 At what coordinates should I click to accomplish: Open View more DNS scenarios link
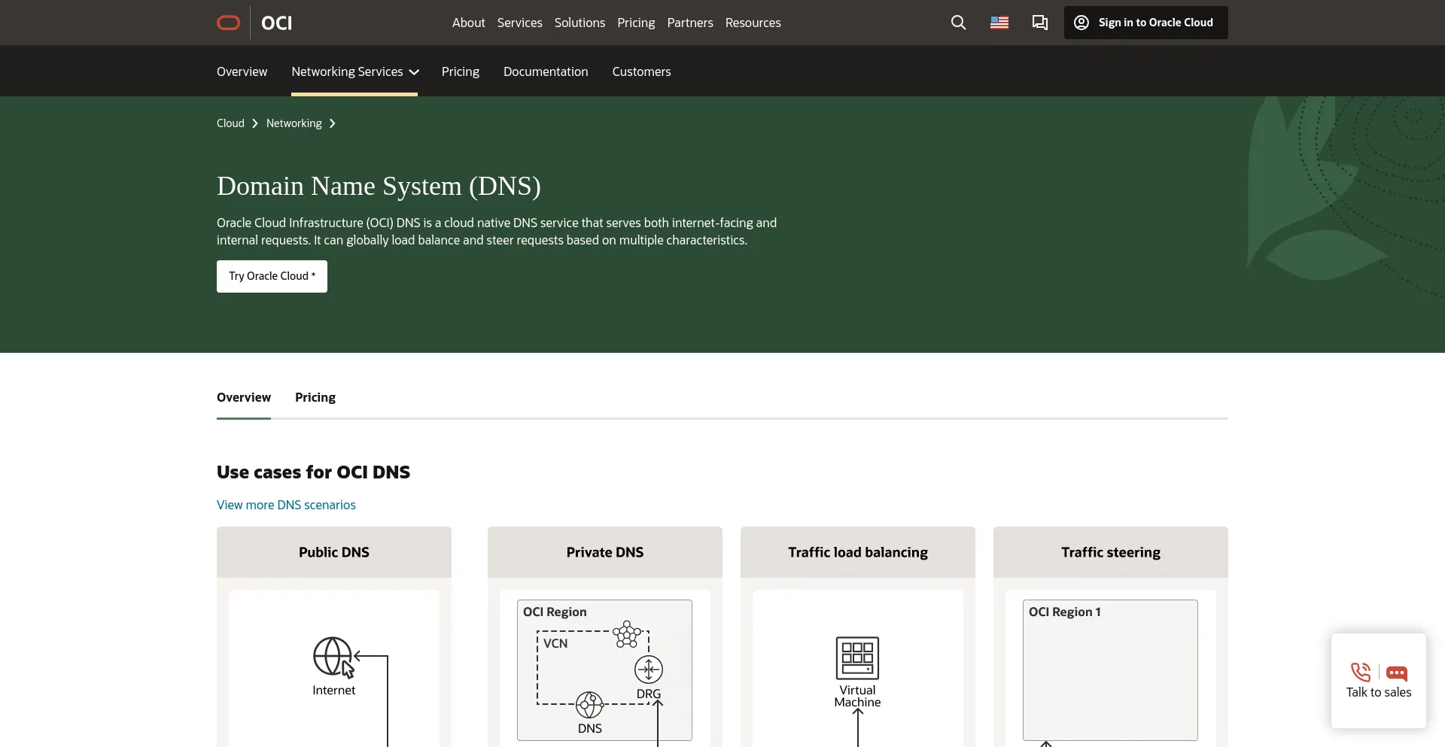286,505
